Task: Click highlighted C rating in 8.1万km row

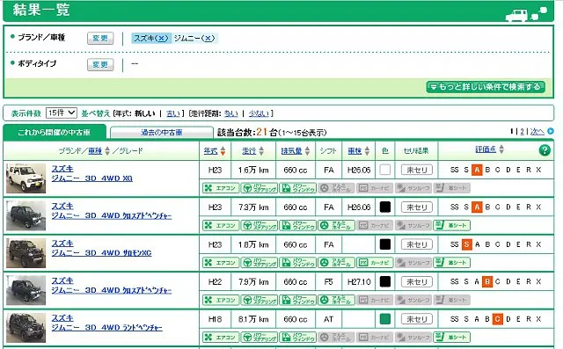Action: point(497,319)
